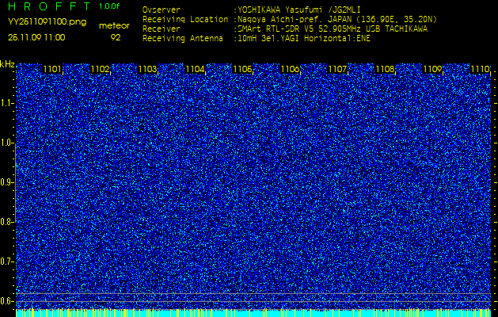Click the kHz axis unit label
The height and width of the screenshot is (317, 498).
coord(7,64)
